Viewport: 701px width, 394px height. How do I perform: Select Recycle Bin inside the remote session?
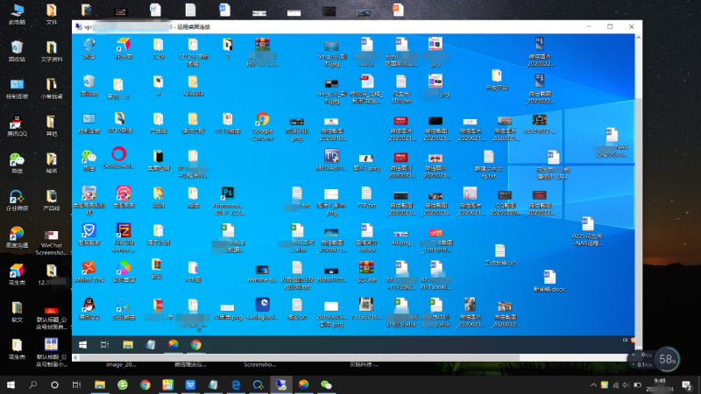[x=89, y=83]
